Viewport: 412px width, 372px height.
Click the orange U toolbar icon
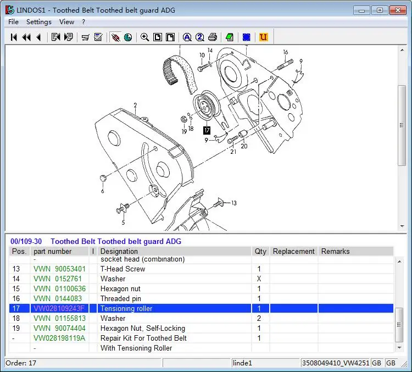(263, 37)
